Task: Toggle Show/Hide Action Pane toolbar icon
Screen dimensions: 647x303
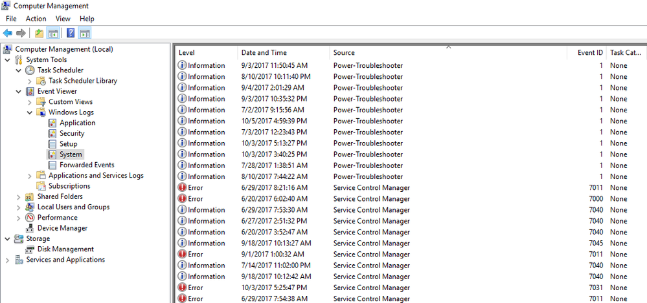Action: pyautogui.click(x=85, y=33)
